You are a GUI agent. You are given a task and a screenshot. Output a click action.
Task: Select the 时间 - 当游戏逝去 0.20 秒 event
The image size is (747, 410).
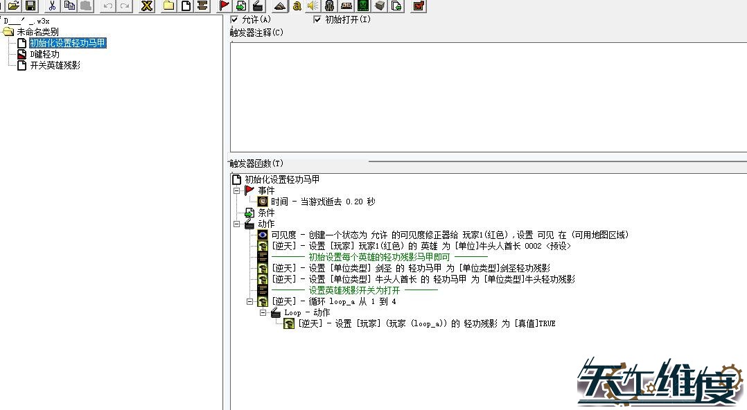pyautogui.click(x=323, y=202)
